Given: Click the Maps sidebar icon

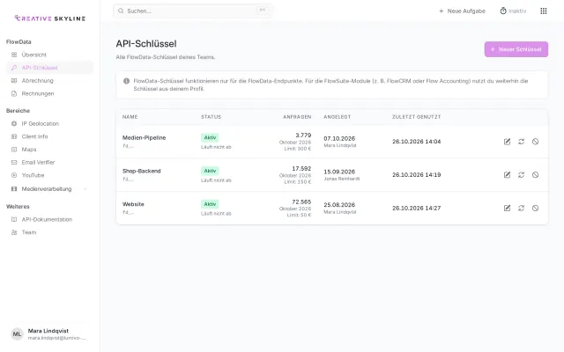Looking at the screenshot, I should coord(14,150).
